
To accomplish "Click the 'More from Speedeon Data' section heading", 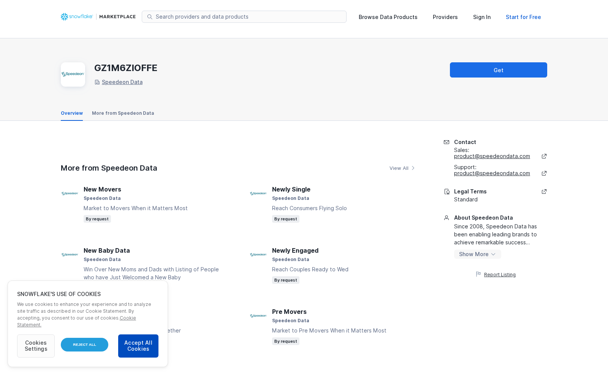I will [x=109, y=168].
